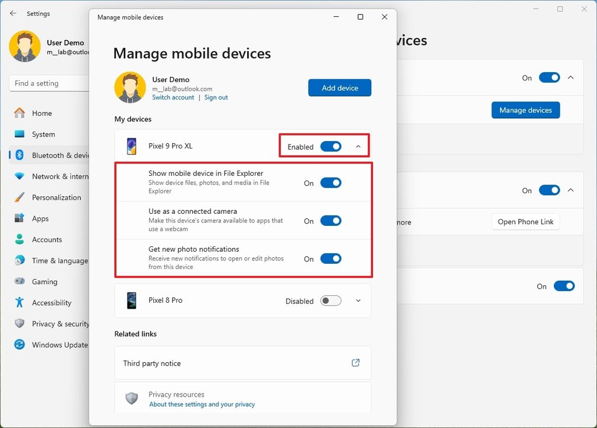Viewport: 597px width, 428px height.
Task: Open Network & internet settings icon
Action: pyautogui.click(x=19, y=176)
